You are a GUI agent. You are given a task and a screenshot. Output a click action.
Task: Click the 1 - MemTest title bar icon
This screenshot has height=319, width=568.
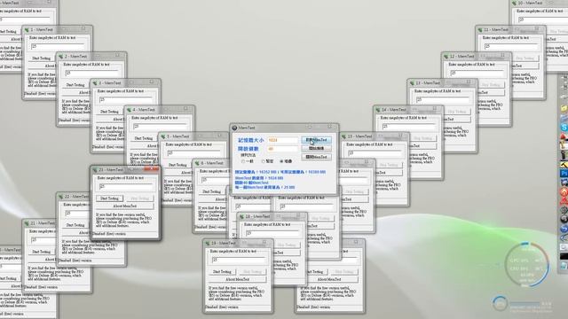click(x=27, y=29)
